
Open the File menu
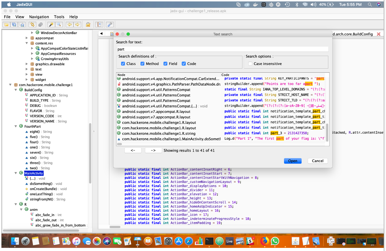point(7,17)
